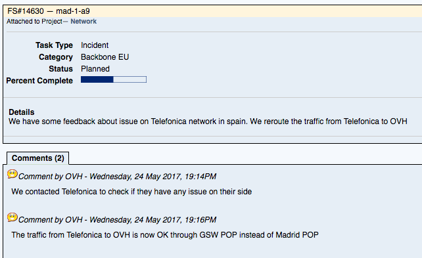Click the 19:14PM comment header by OVH
This screenshot has width=422, height=258.
[x=117, y=177]
